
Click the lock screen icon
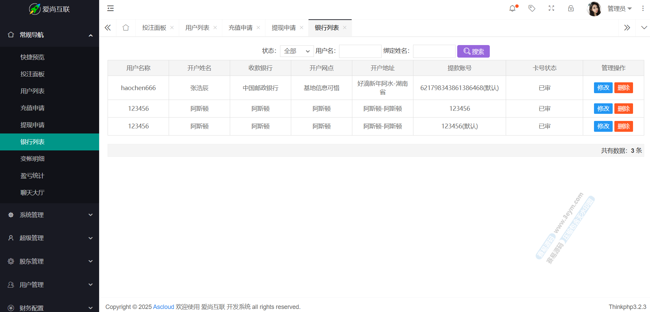(x=571, y=8)
